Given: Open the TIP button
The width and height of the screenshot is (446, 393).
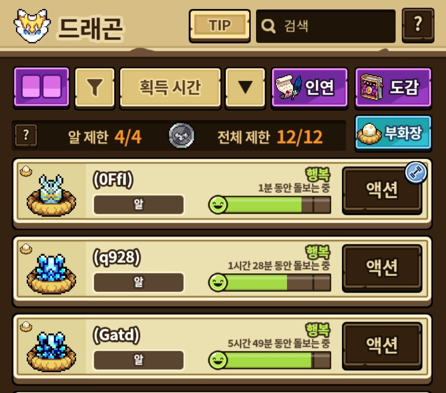Looking at the screenshot, I should (220, 26).
